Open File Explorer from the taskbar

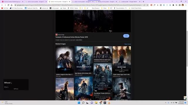click(x=96, y=103)
